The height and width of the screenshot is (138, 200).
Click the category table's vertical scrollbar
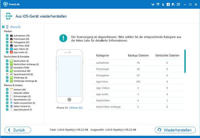pyautogui.click(x=185, y=62)
